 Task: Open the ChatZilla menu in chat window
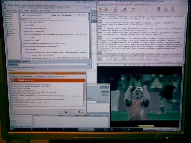click(10, 11)
